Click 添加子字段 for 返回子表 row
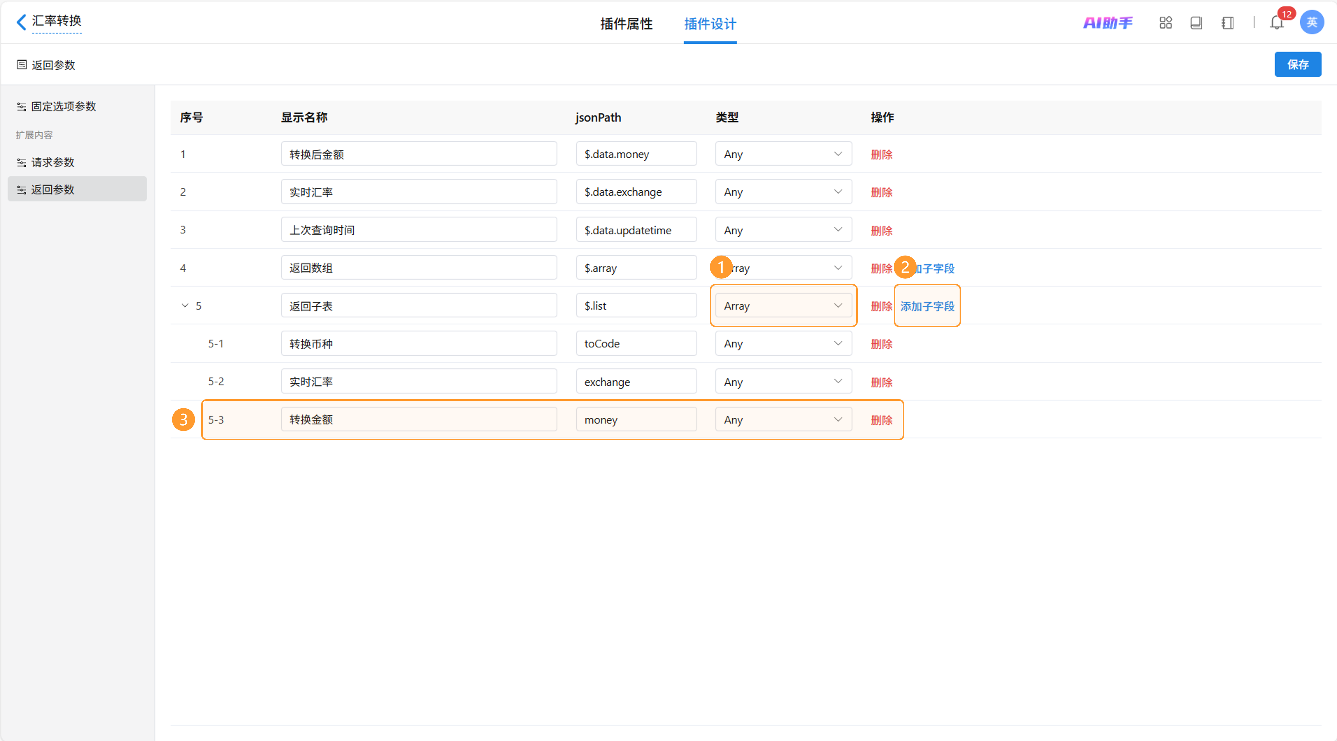Screen dimensions: 1337x741 927,306
